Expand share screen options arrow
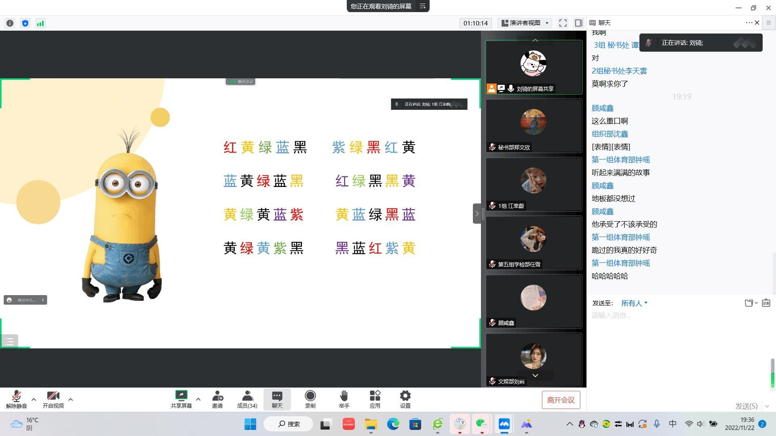Screen dimensions: 776x436 pyautogui.click(x=198, y=399)
